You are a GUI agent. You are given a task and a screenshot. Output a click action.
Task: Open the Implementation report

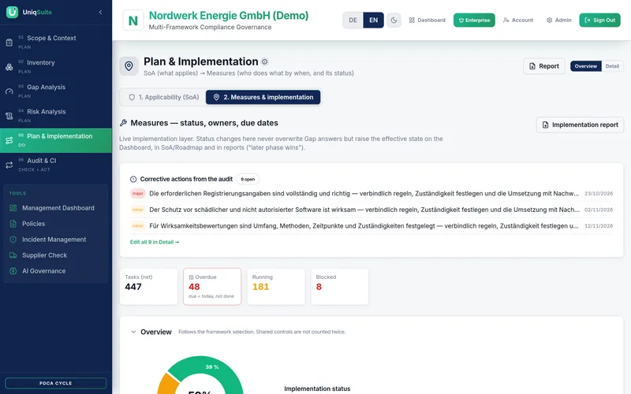pyautogui.click(x=580, y=125)
